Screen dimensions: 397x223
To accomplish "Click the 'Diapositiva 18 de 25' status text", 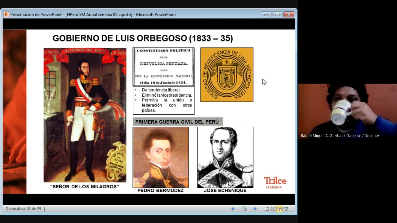I will (23, 209).
